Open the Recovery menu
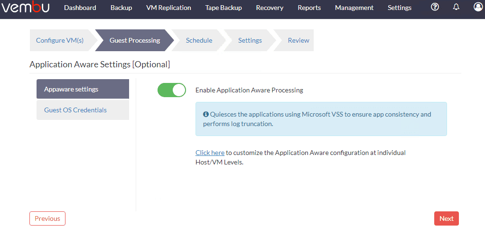485x227 pixels. 270,8
